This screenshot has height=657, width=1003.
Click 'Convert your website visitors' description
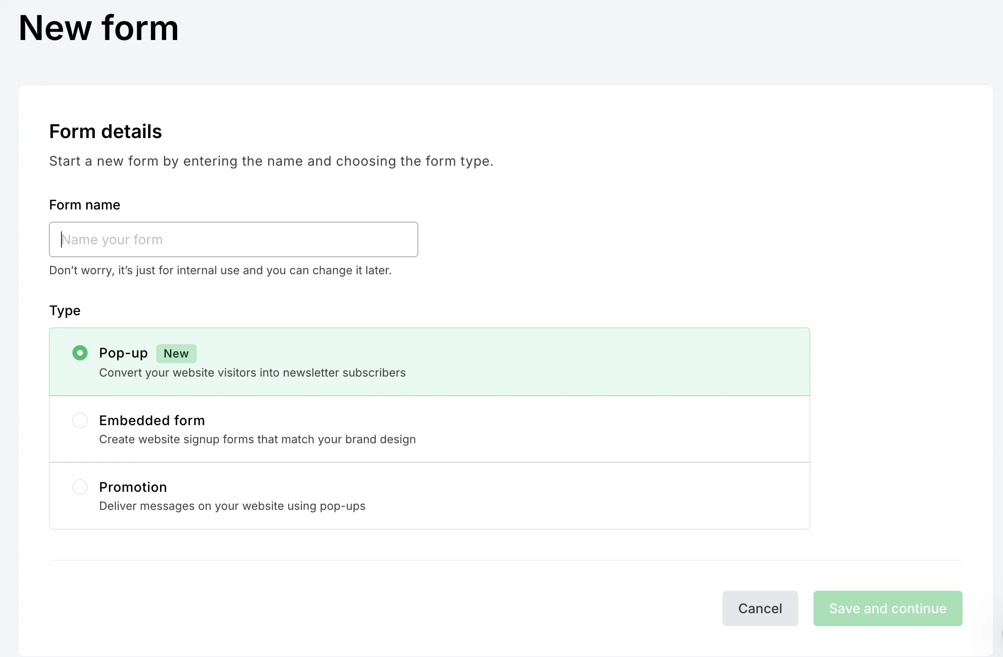tap(252, 373)
